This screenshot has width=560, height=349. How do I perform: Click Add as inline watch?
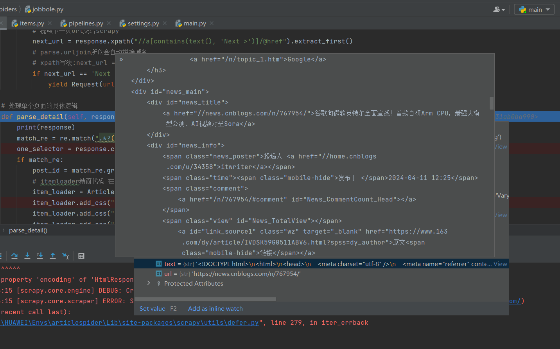215,308
